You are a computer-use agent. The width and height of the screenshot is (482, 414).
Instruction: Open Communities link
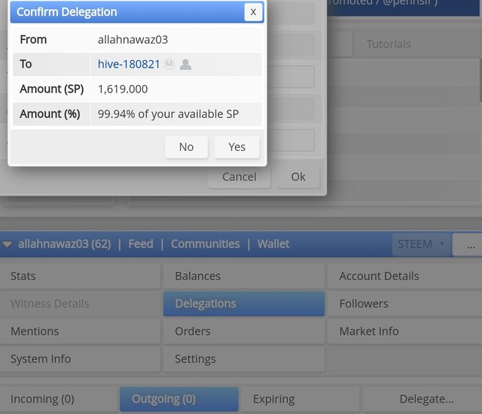(206, 244)
